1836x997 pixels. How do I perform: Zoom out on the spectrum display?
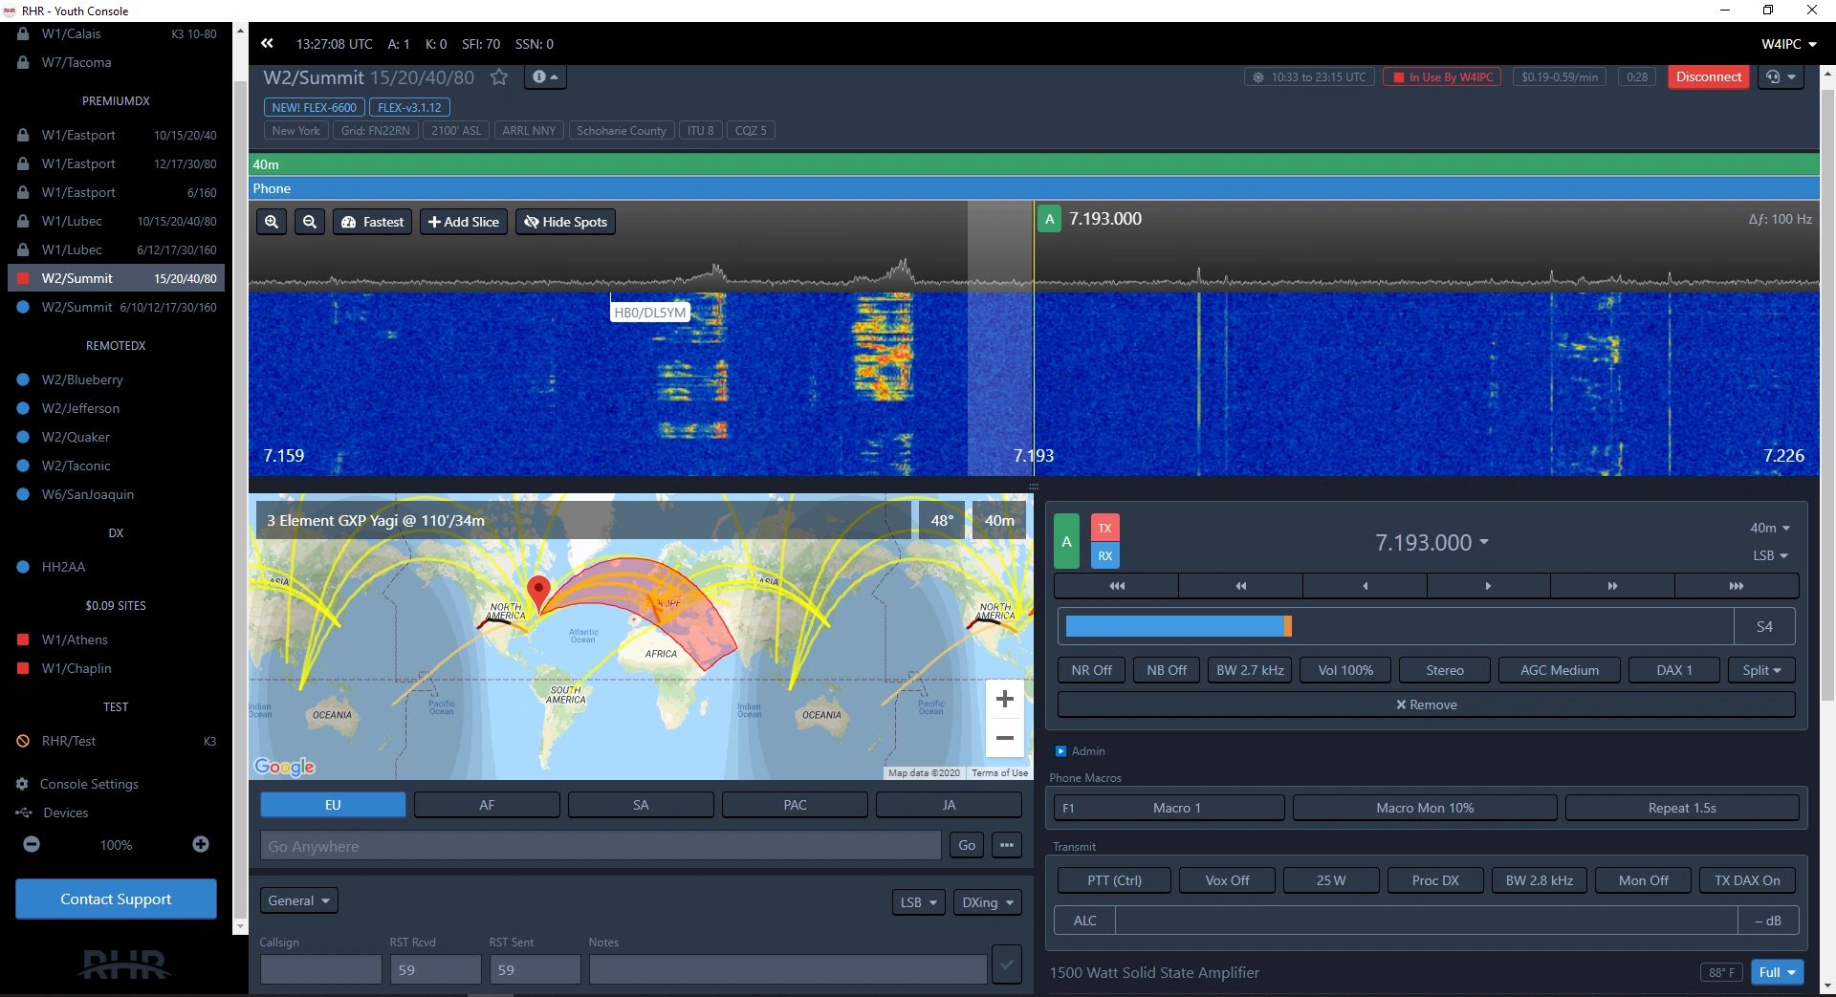pos(310,222)
